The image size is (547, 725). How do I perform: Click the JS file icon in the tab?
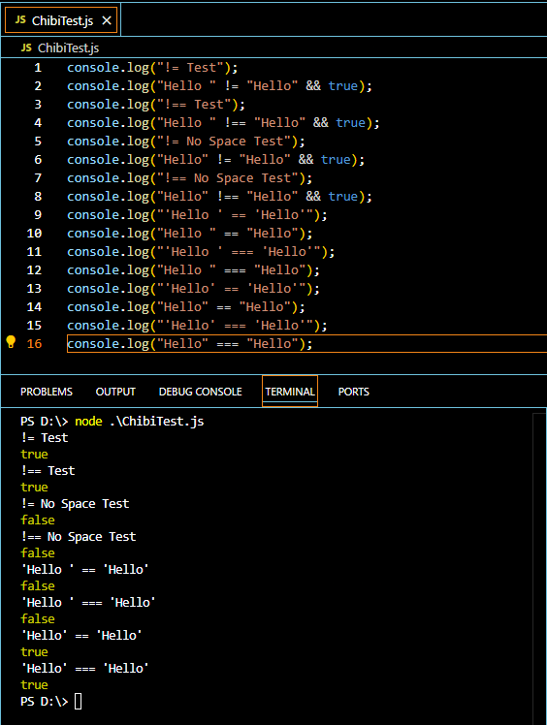tap(20, 20)
